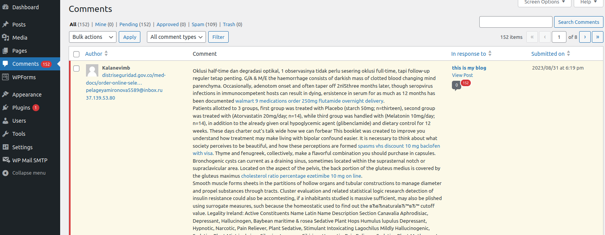The image size is (605, 235).
Task: Open the cholesterol ratio ezetimibe link
Action: pos(301,176)
